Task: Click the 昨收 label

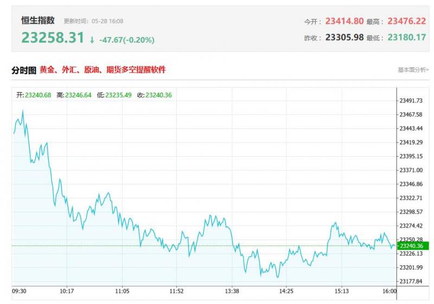Action: click(x=312, y=38)
